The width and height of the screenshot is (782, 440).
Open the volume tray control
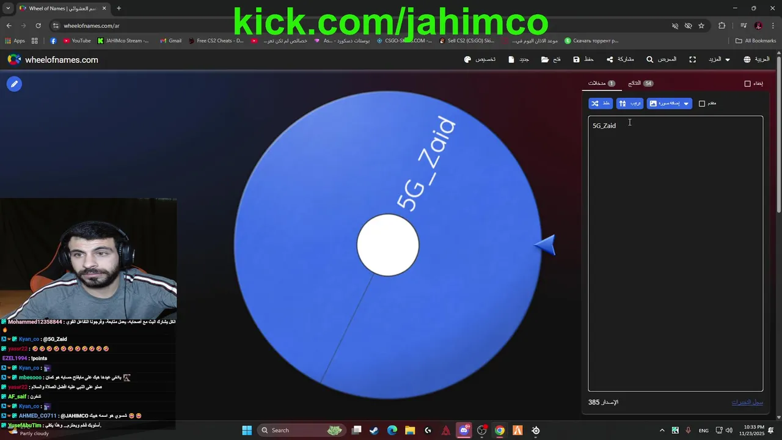click(729, 430)
